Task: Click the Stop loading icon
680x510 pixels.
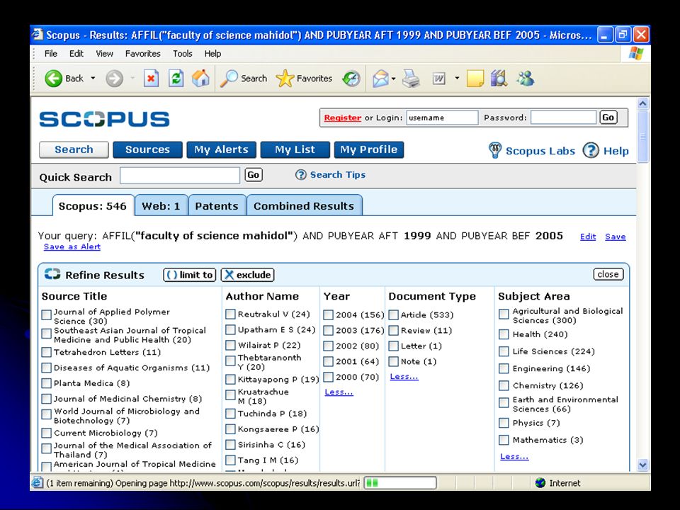Action: [x=151, y=79]
